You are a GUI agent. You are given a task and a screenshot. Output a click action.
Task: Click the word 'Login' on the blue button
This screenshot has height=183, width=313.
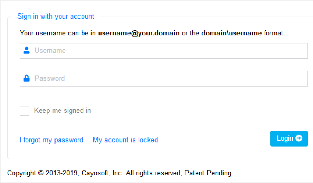click(x=285, y=138)
